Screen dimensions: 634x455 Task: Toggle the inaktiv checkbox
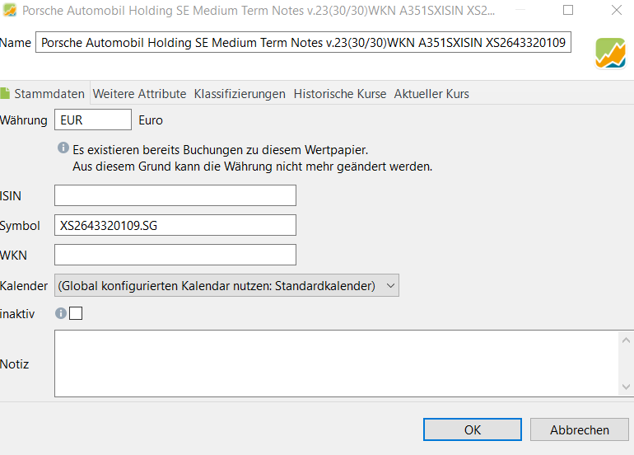point(76,313)
